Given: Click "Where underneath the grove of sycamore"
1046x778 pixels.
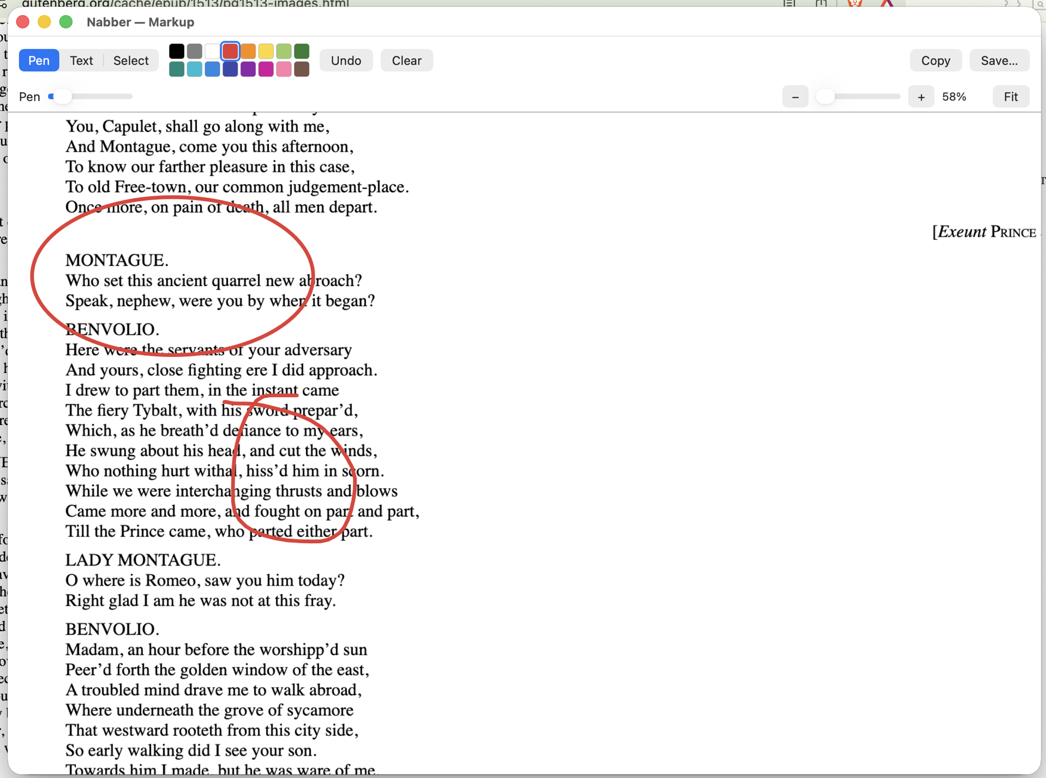Looking at the screenshot, I should tap(210, 710).
